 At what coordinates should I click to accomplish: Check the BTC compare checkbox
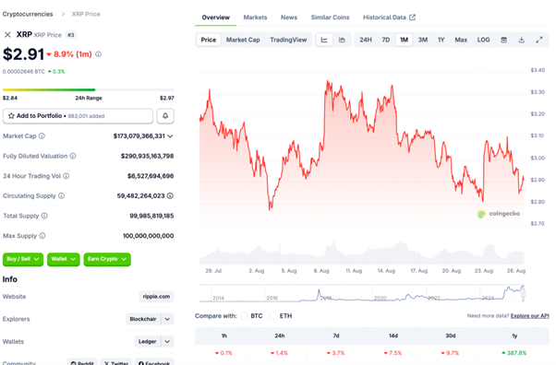(244, 316)
